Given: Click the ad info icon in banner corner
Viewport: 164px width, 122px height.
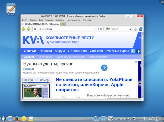Looking at the screenshot, I should pyautogui.click(x=136, y=62).
